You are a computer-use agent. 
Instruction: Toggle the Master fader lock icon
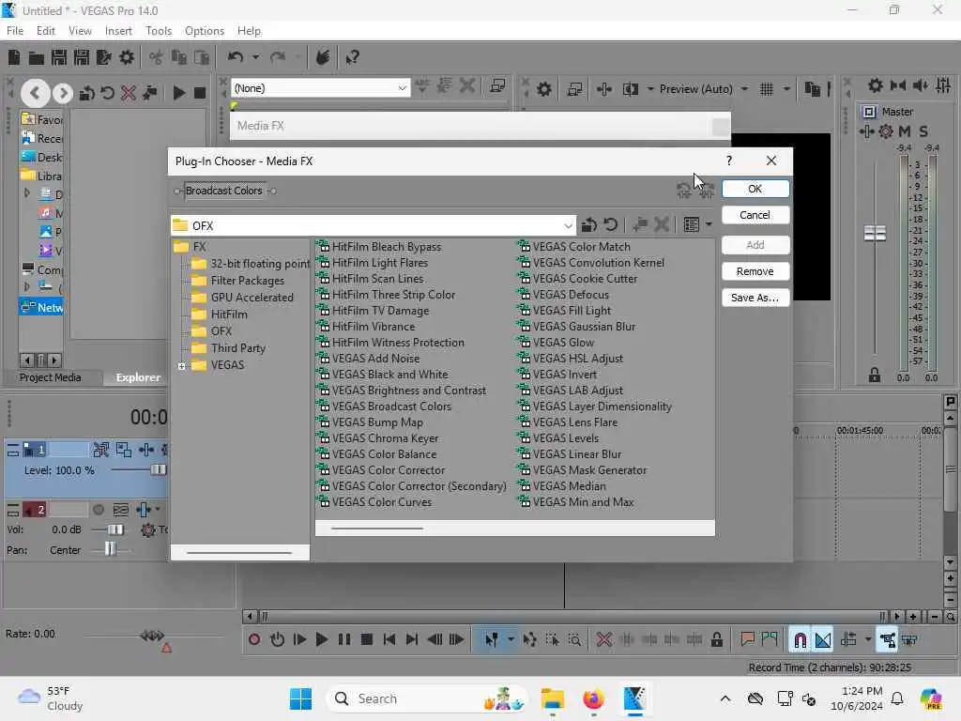pos(875,376)
